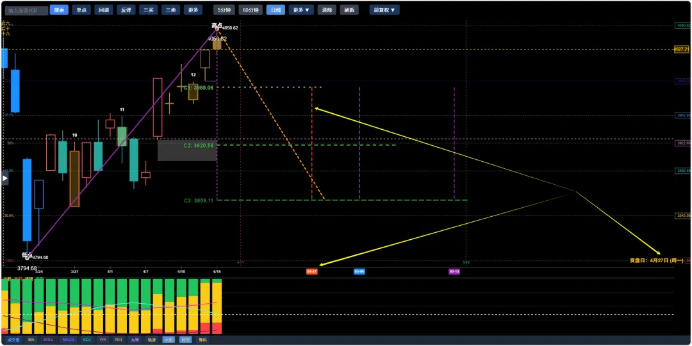The image size is (692, 346).
Task: Toggle the KDJ indicator
Action: coord(87,340)
